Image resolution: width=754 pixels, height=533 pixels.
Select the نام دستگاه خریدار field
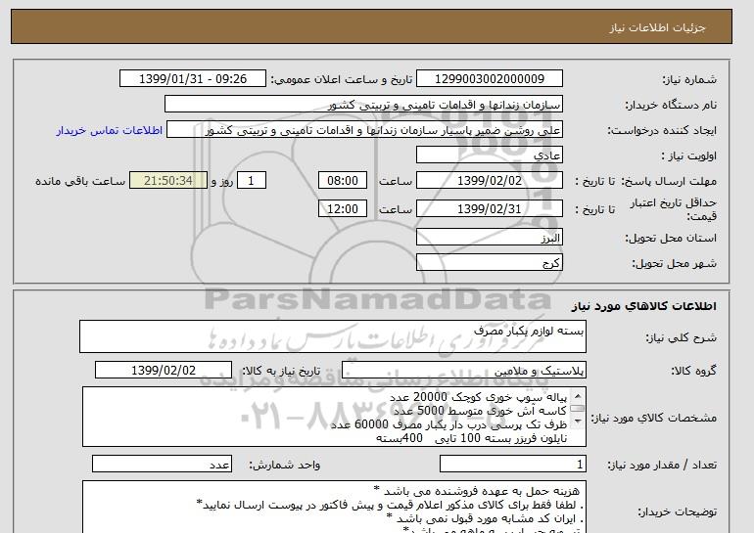click(x=363, y=105)
